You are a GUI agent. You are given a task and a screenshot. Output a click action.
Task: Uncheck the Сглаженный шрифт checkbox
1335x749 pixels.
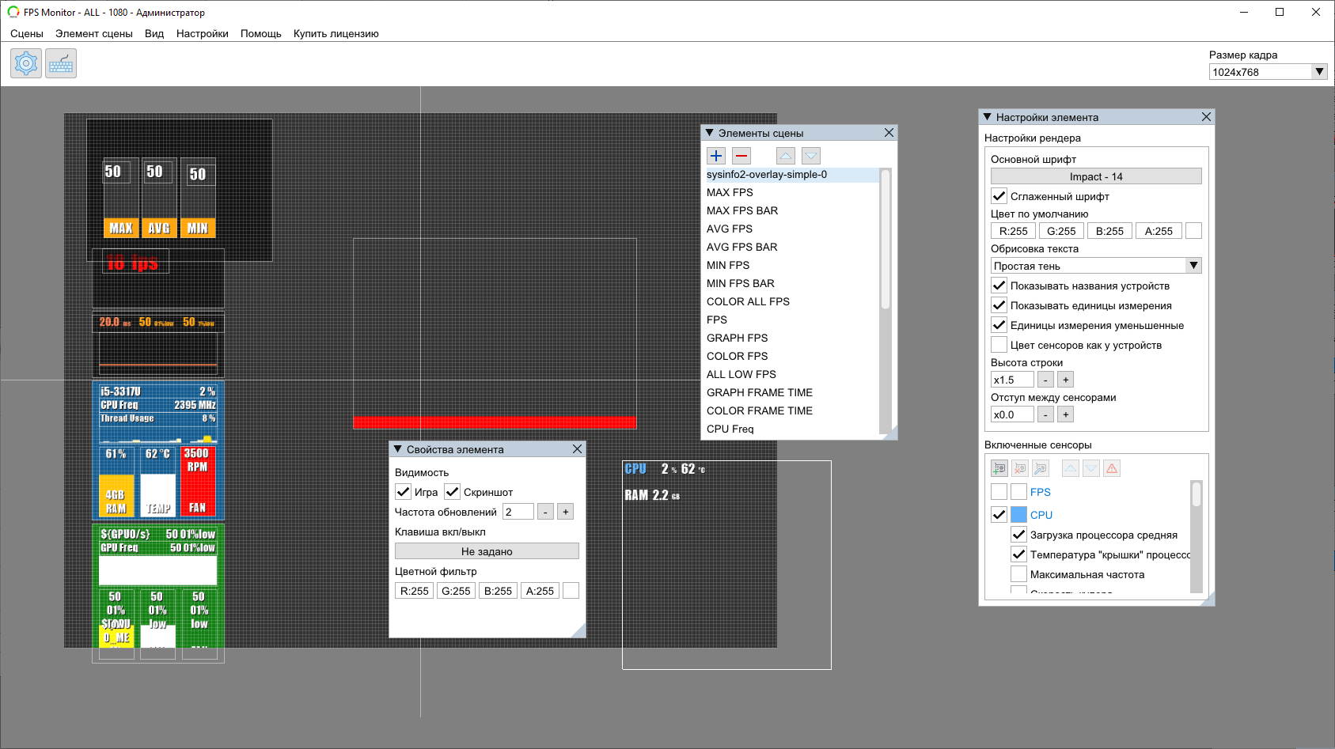(999, 196)
